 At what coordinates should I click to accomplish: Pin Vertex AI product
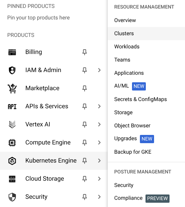(x=85, y=124)
